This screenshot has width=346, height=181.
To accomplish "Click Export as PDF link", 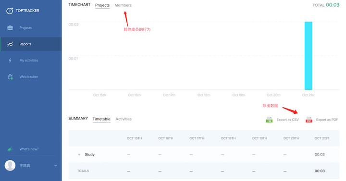I will [x=327, y=120].
